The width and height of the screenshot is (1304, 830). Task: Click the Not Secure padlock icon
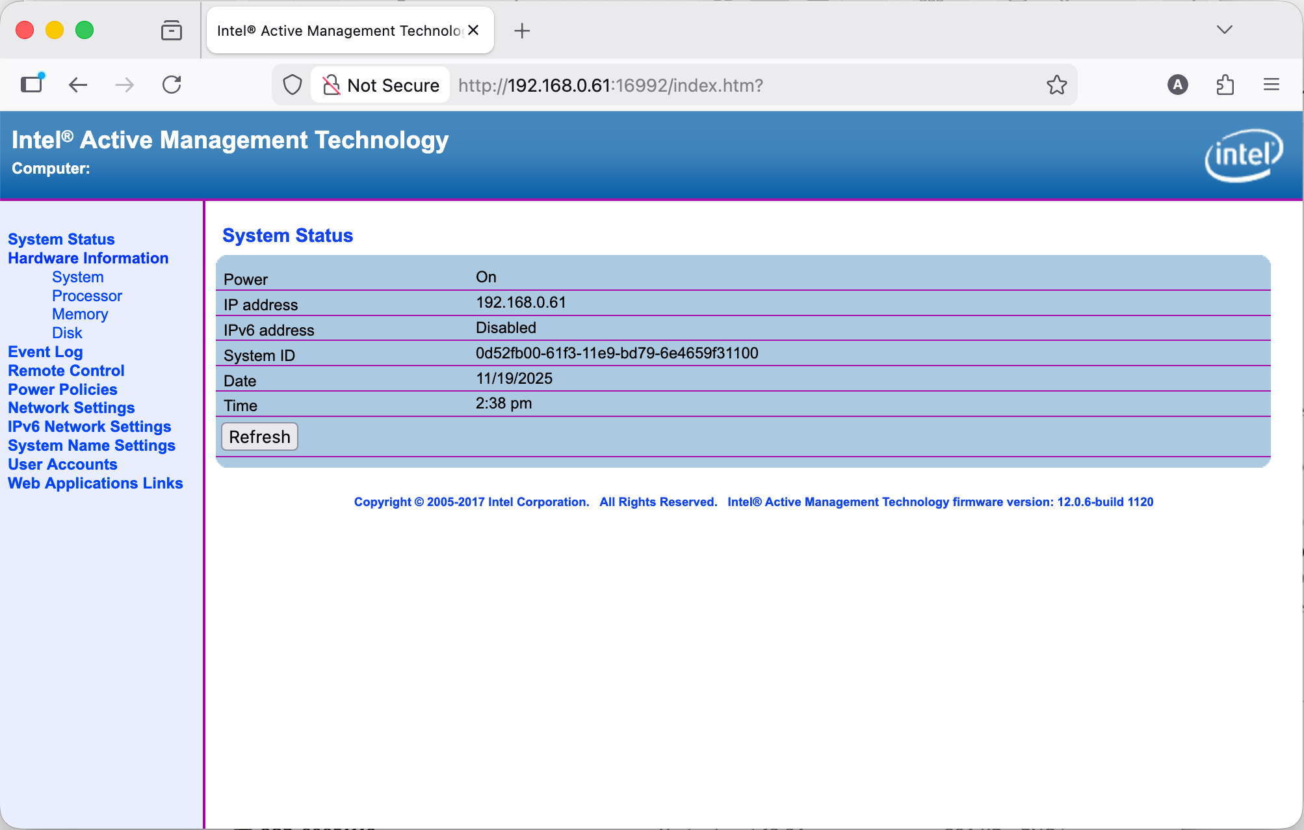click(332, 85)
